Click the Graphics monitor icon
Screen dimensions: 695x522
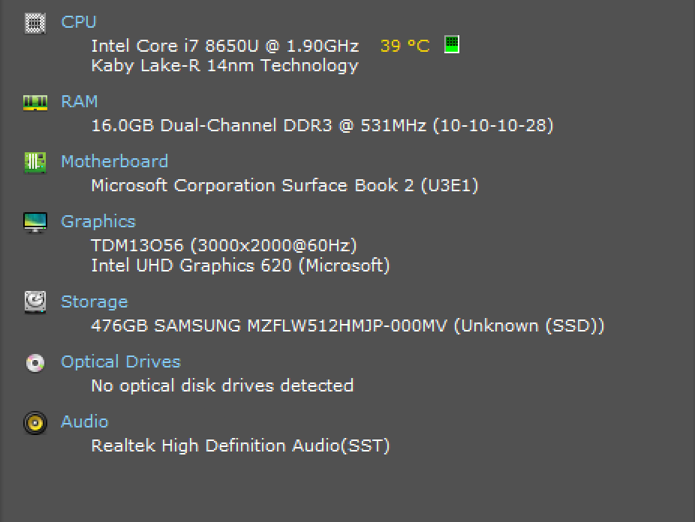35,222
